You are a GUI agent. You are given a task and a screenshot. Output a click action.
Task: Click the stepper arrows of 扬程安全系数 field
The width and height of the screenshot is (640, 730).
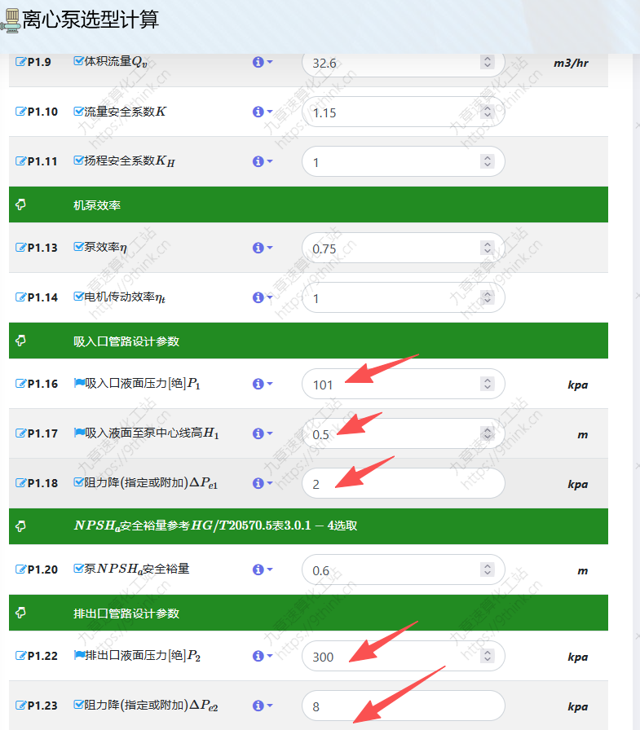[x=488, y=161]
